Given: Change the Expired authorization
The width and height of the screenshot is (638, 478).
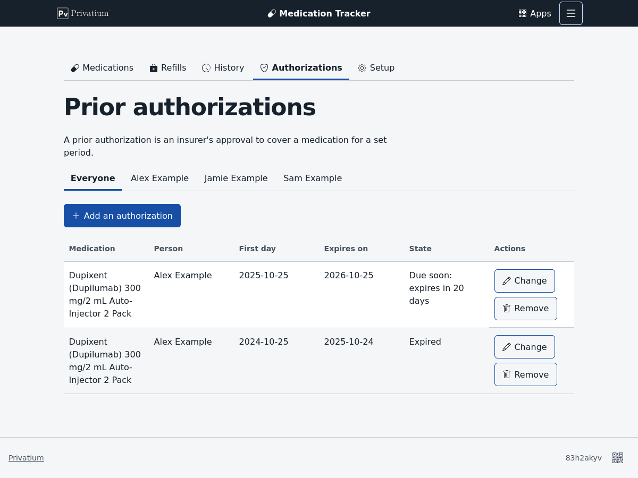Looking at the screenshot, I should (x=525, y=347).
